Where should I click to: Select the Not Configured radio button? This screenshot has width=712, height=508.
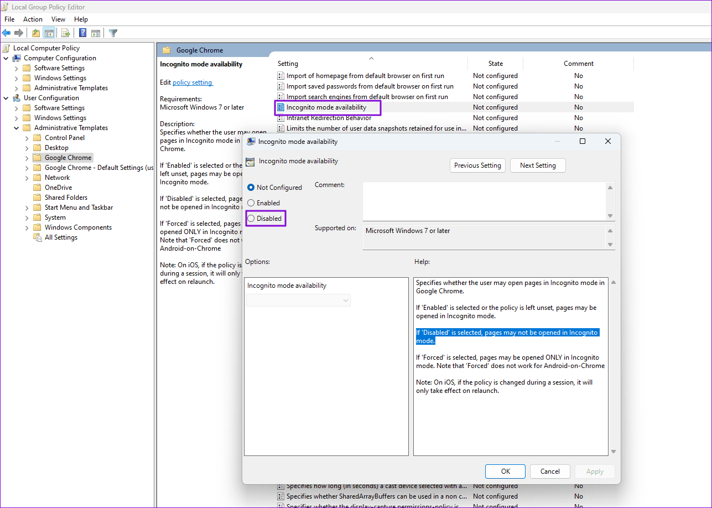pos(251,187)
